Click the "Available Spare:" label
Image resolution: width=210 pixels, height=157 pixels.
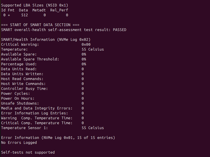pyautogui.click(x=19, y=54)
